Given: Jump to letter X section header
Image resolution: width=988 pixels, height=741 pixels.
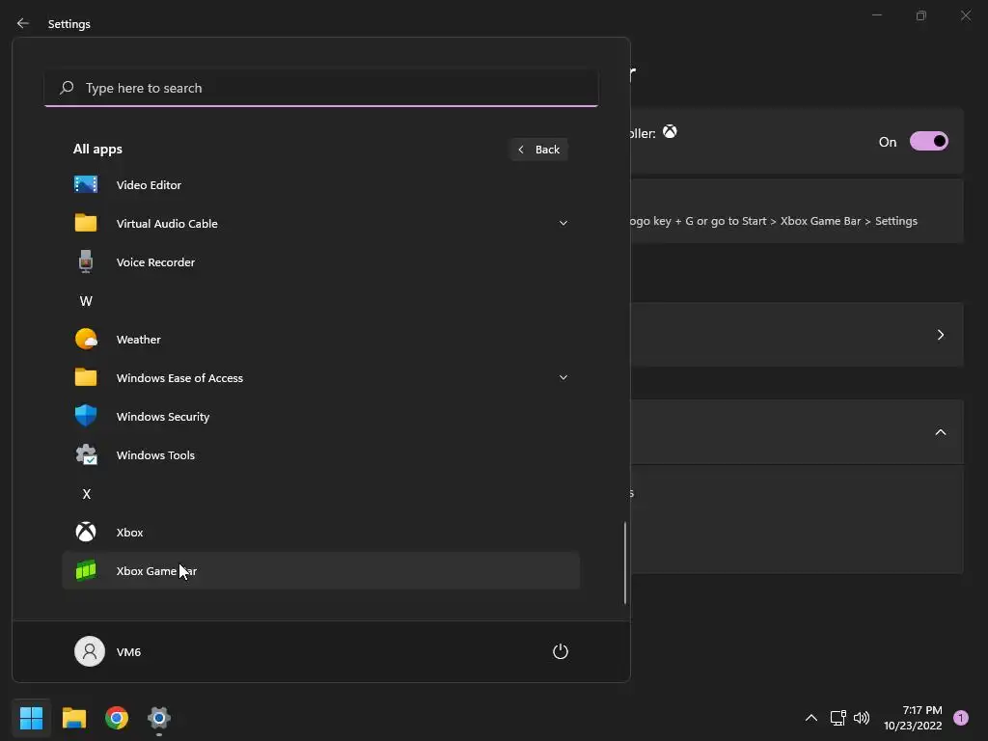Looking at the screenshot, I should click(86, 494).
